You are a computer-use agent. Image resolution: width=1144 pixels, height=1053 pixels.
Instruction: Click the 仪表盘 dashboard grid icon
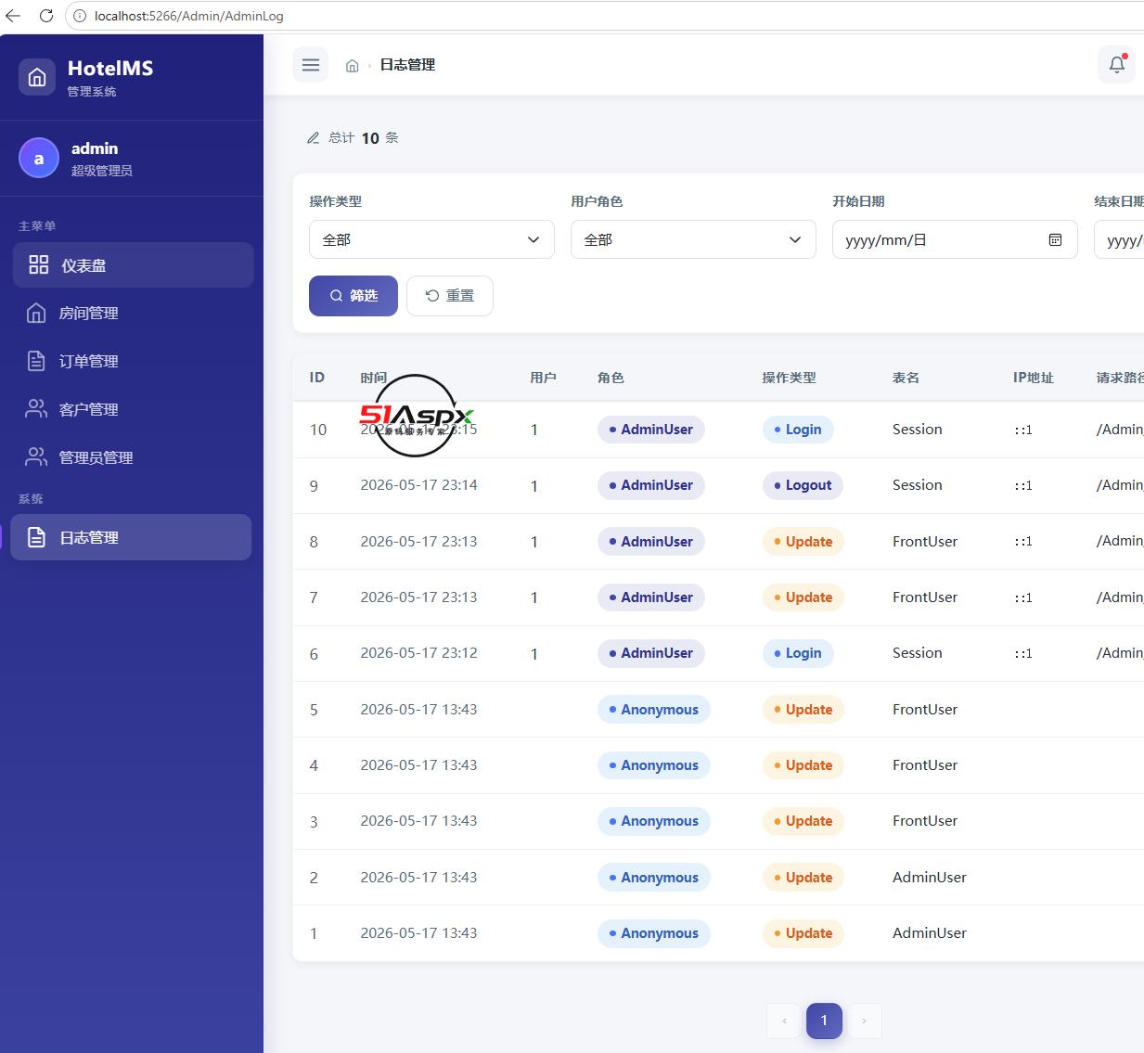[x=39, y=264]
